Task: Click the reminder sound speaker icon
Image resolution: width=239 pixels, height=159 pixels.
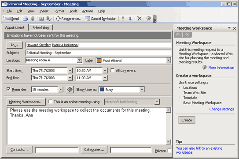Action: click(70, 89)
